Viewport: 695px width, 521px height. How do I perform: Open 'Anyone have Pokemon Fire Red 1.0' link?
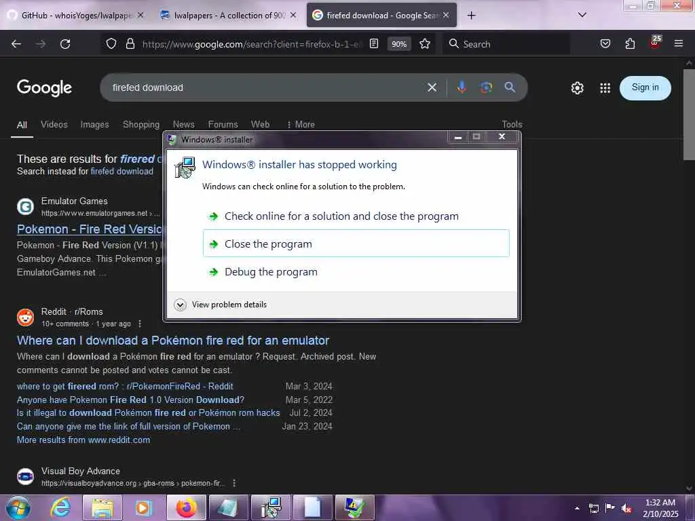[130, 400]
